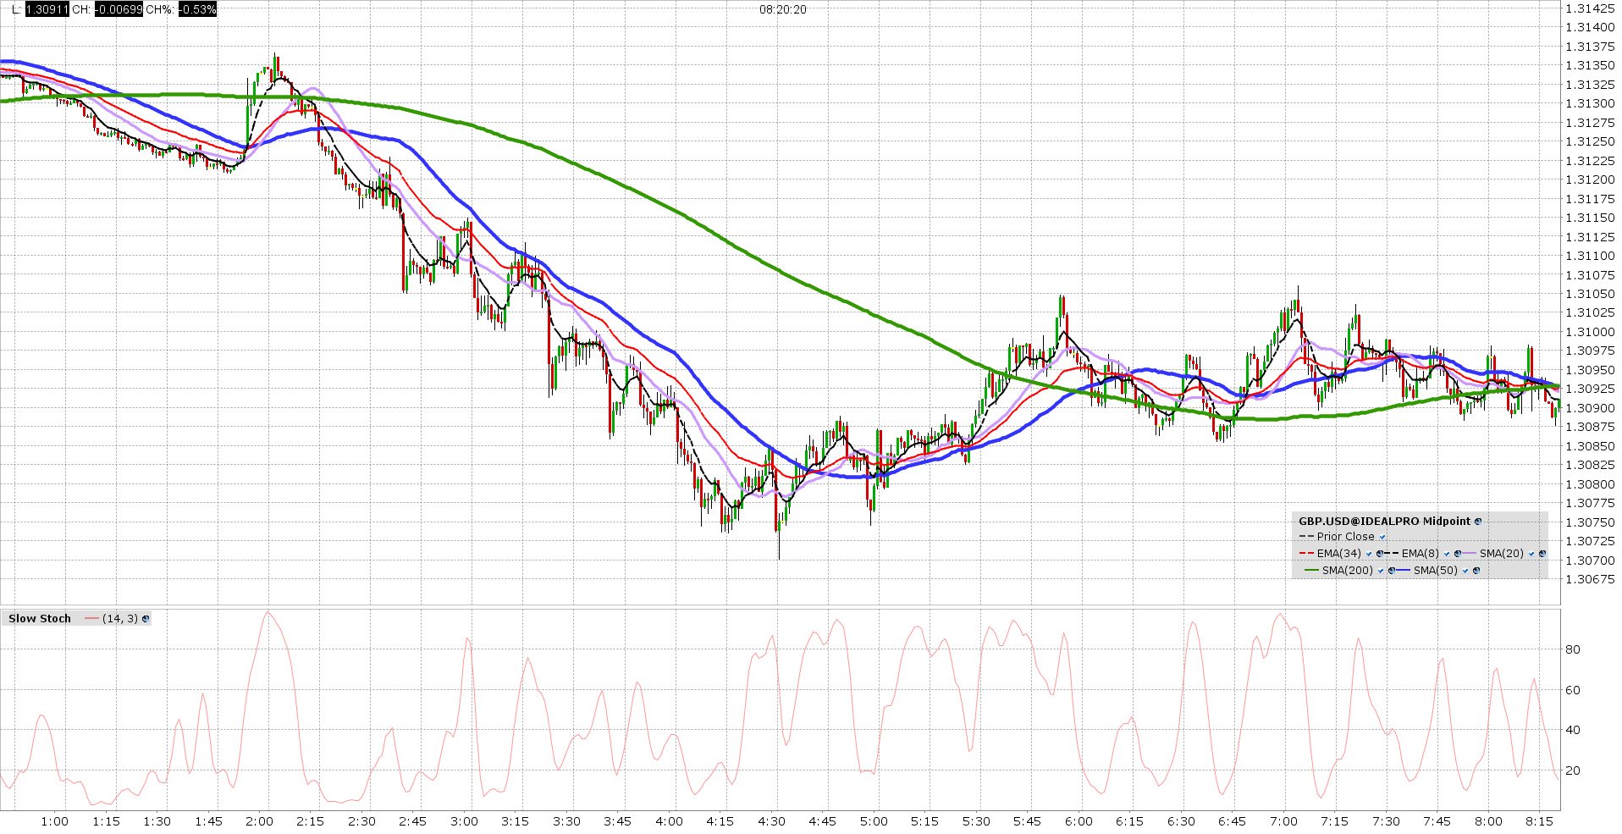Toggle the Prior Close checkbox
The image size is (1622, 834).
coord(1382,537)
